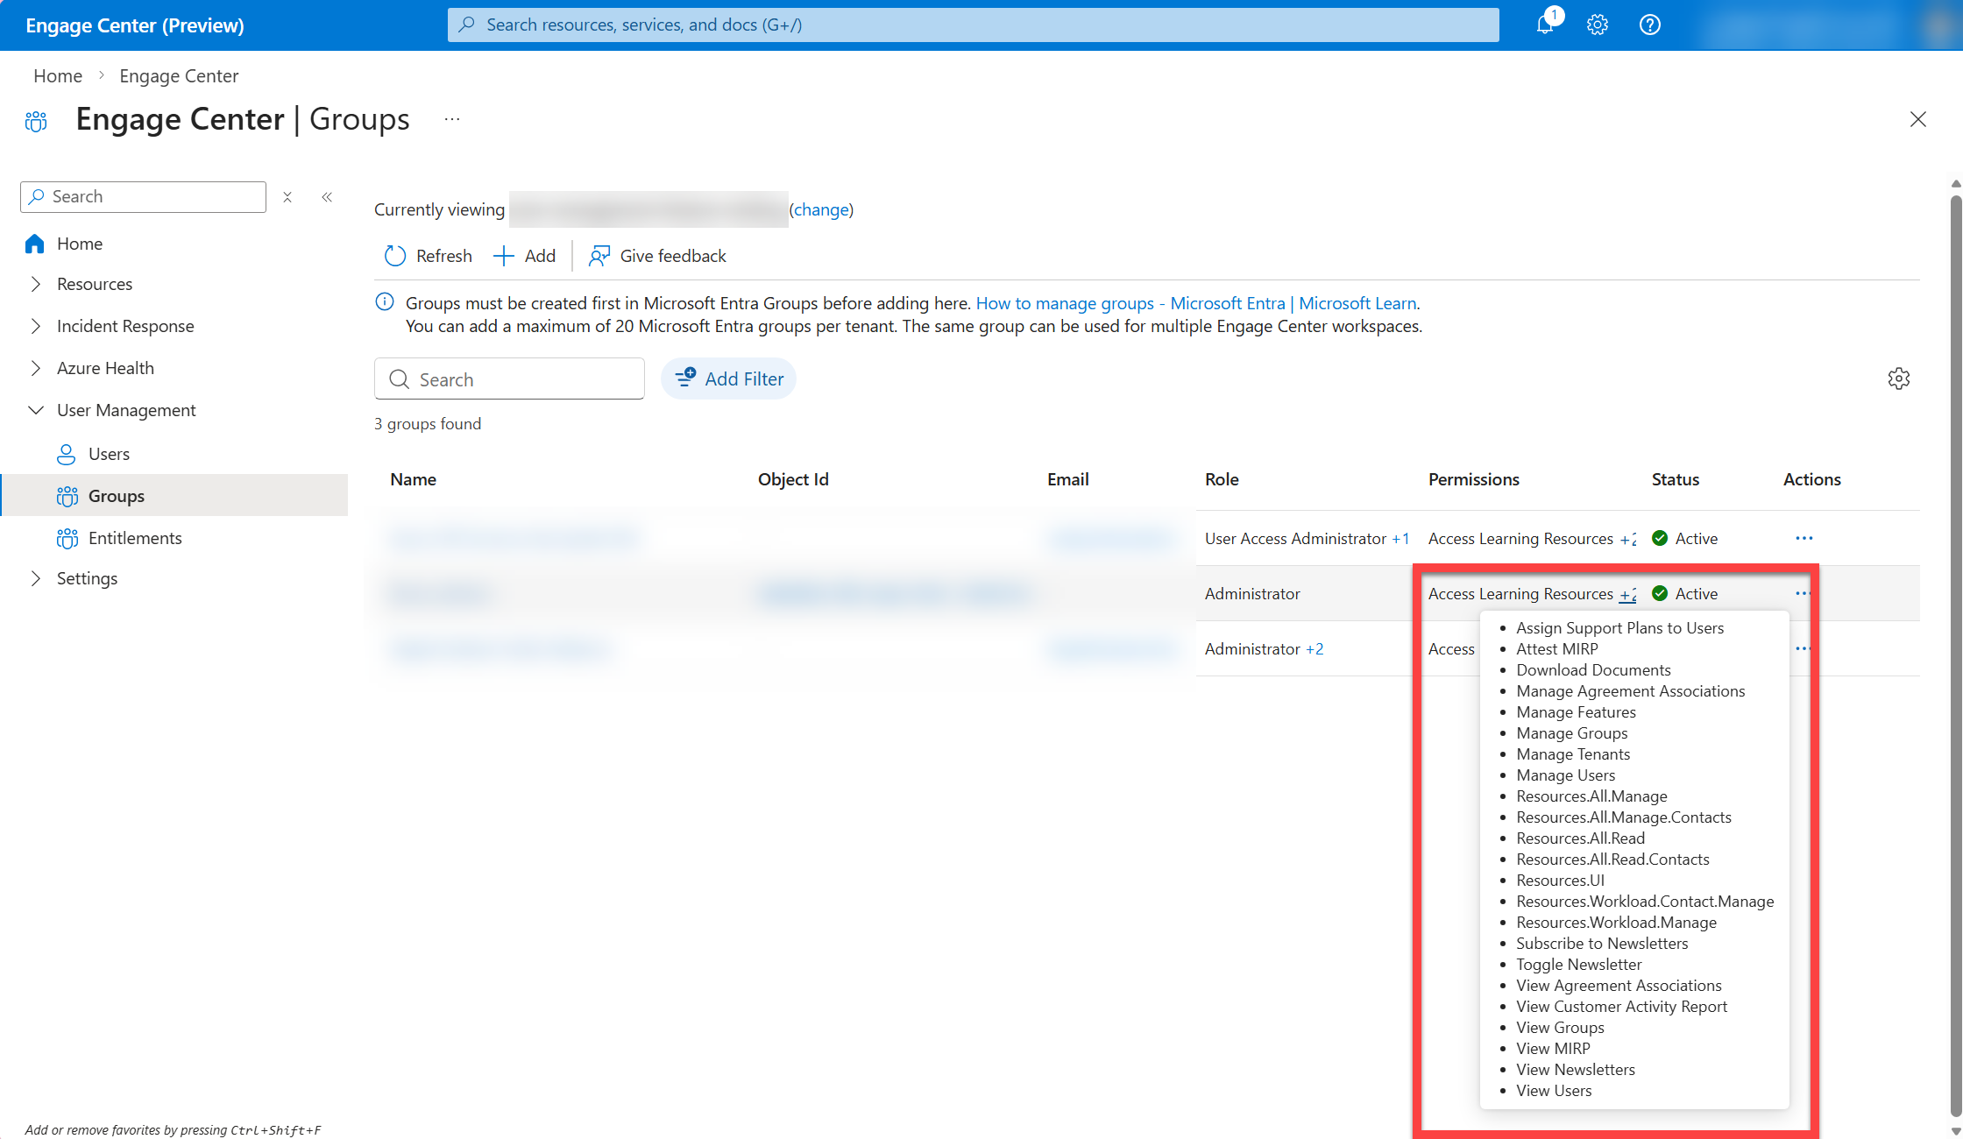Sort by the Object Id column header

[x=793, y=479]
